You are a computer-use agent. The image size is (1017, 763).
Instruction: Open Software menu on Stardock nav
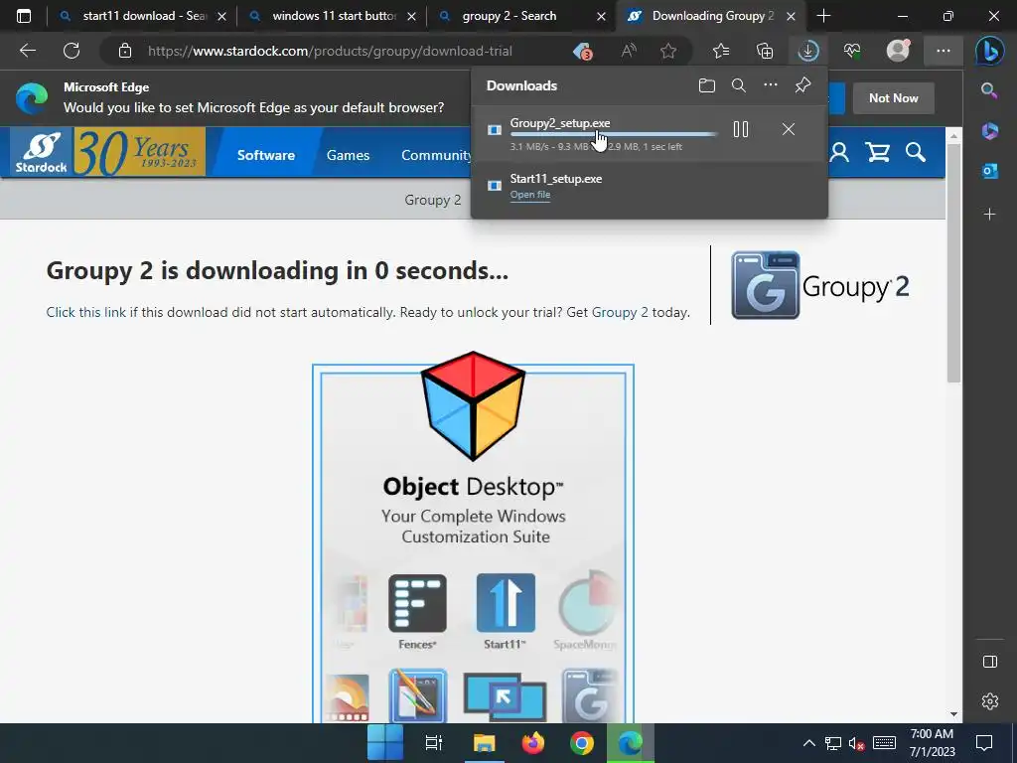point(266,155)
